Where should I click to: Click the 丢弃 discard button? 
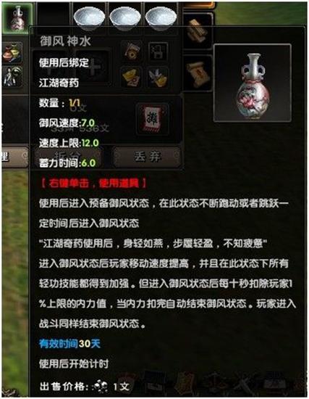tap(148, 156)
